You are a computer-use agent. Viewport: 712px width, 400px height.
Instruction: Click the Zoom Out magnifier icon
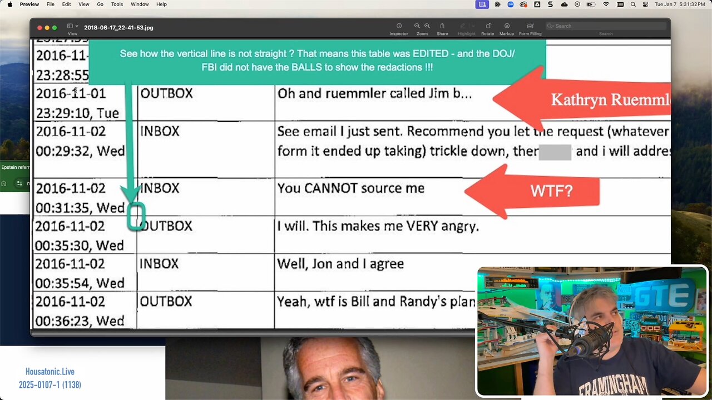click(x=417, y=26)
